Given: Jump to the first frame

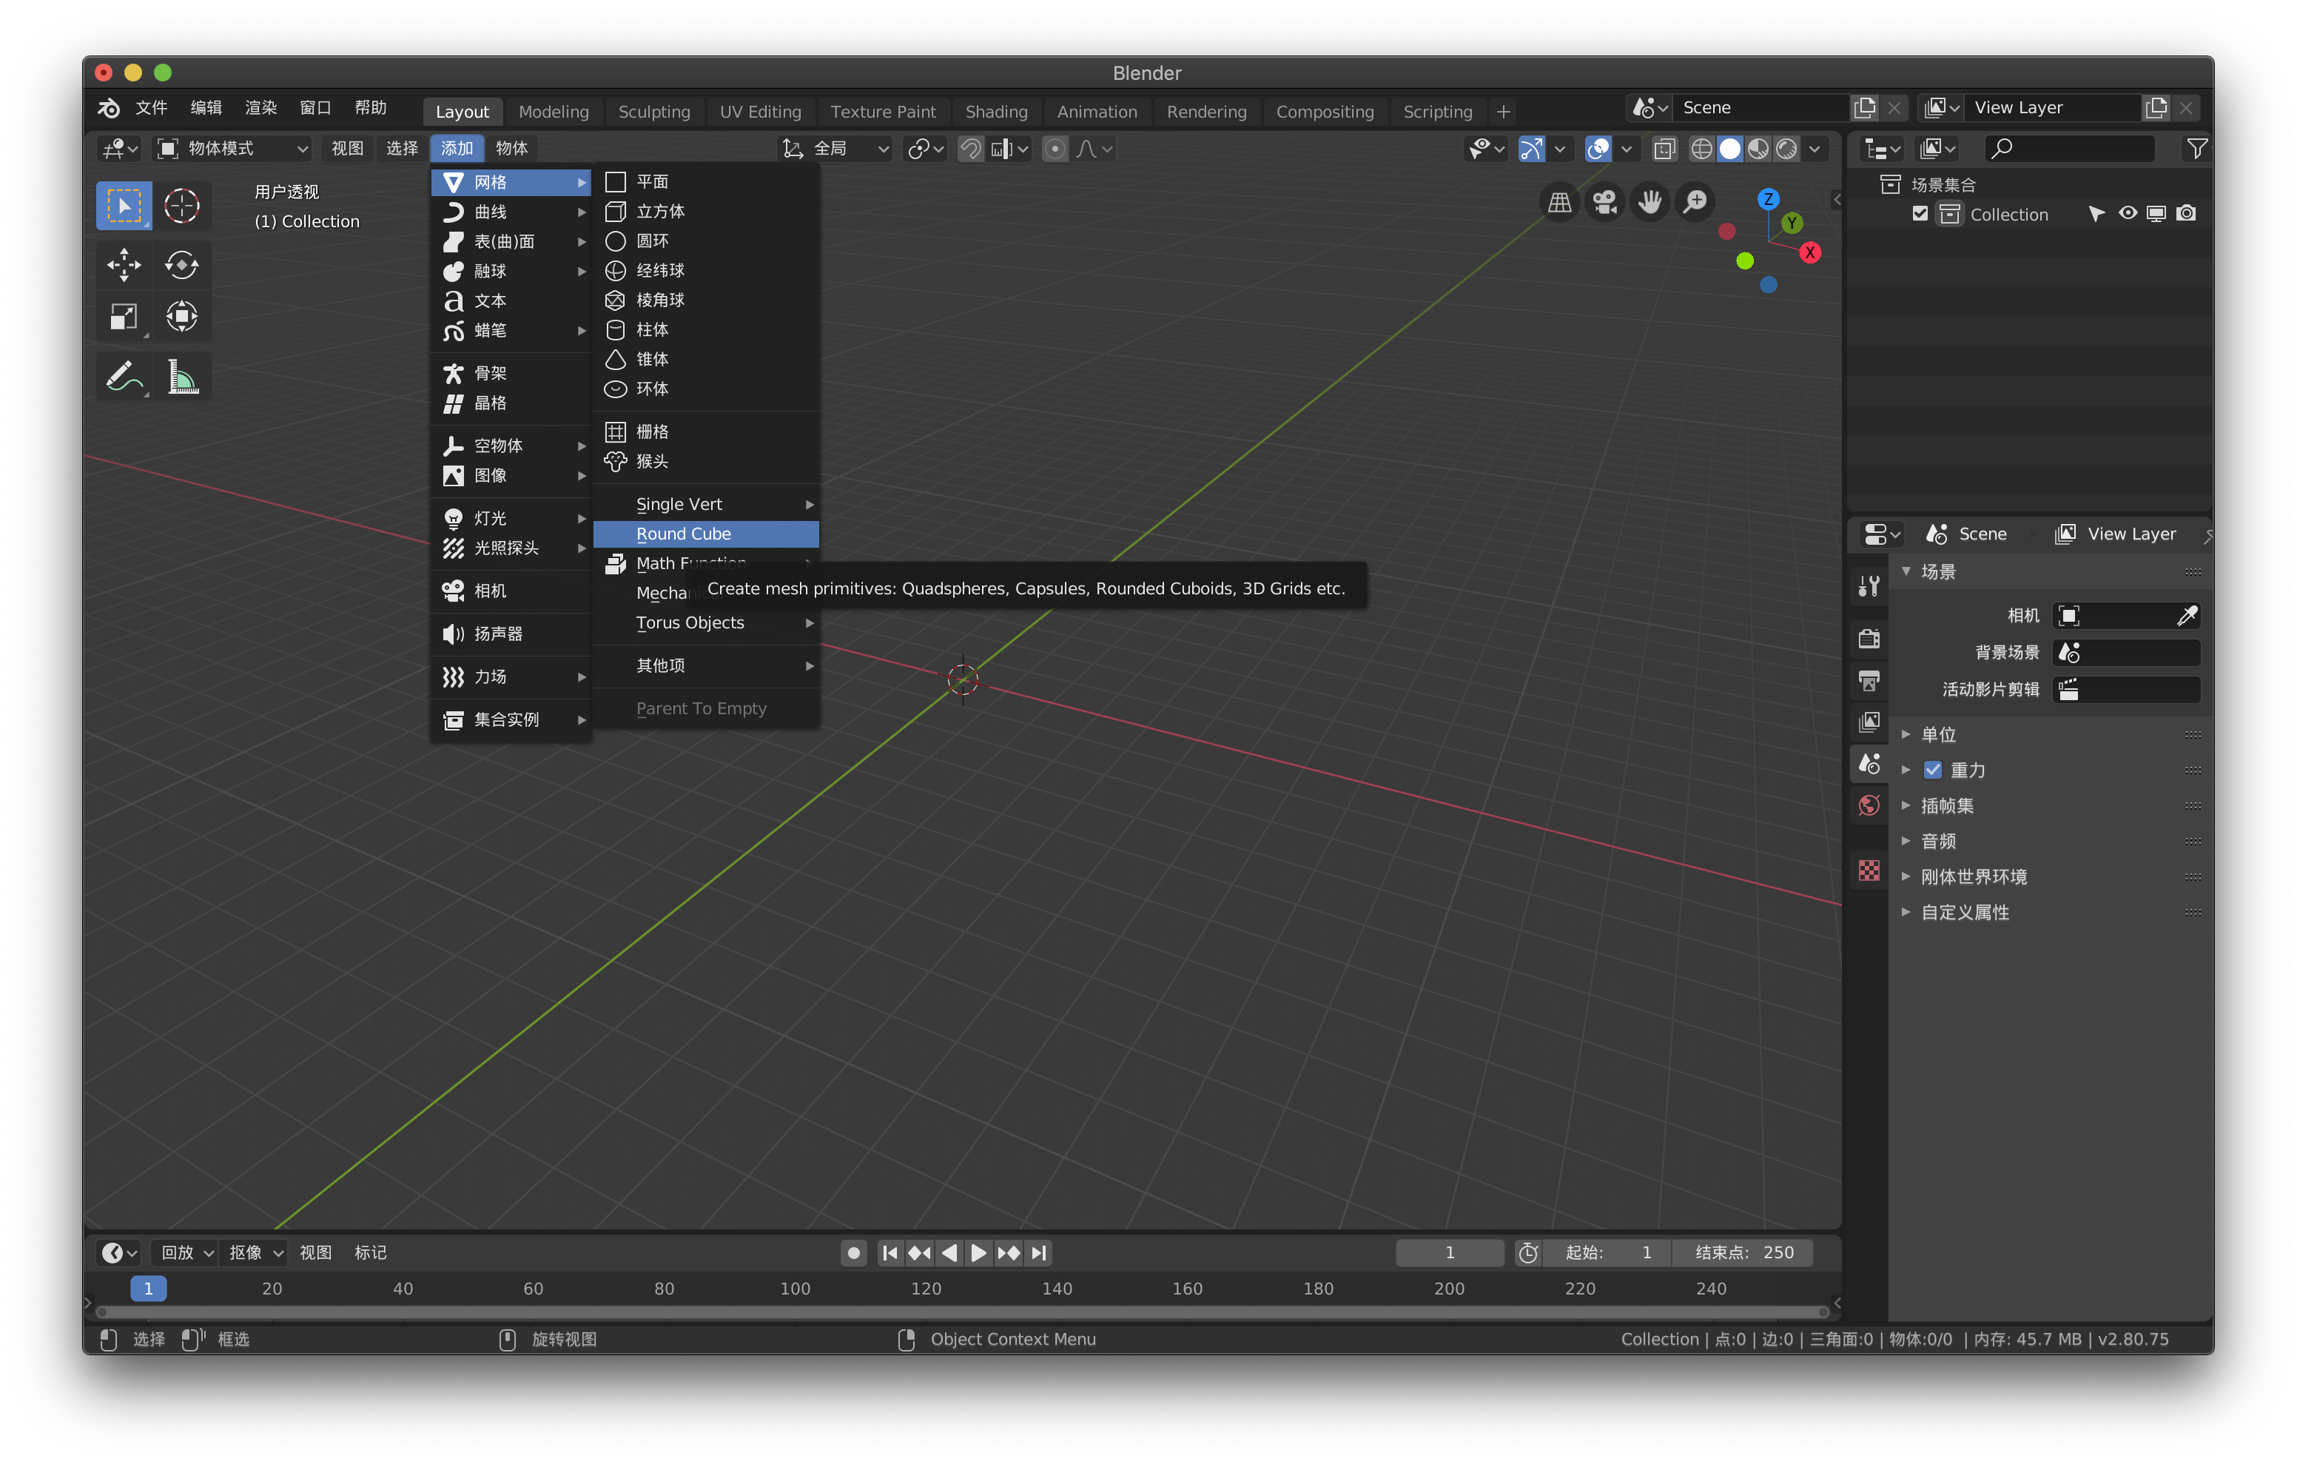Looking at the screenshot, I should pyautogui.click(x=889, y=1252).
